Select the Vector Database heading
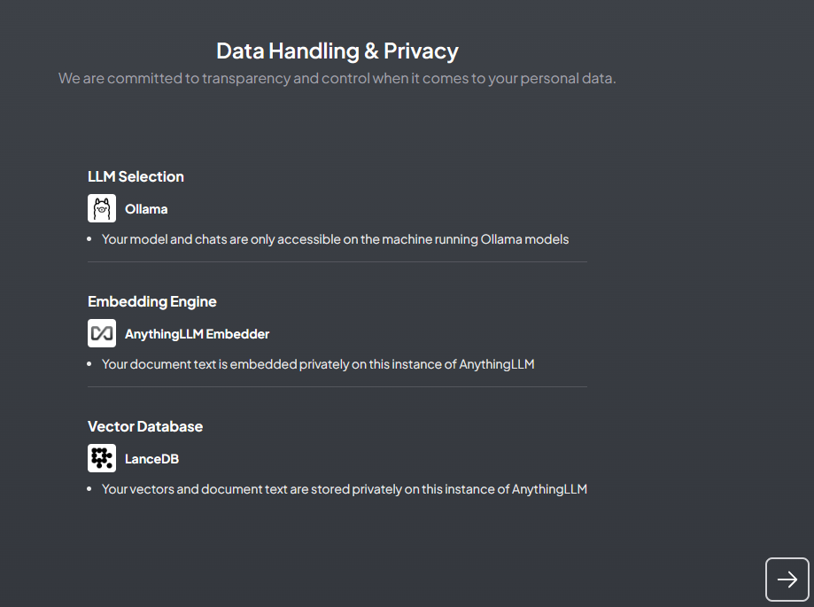 coord(145,426)
